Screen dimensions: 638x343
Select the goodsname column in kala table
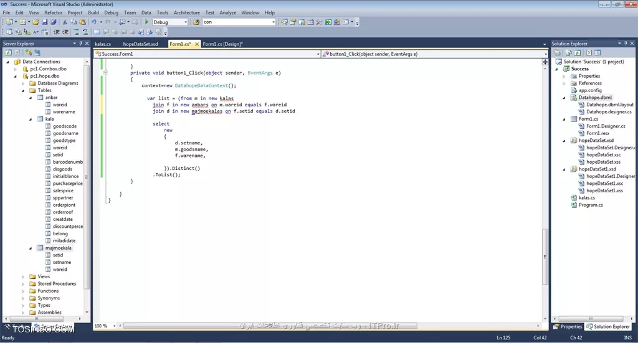[65, 133]
